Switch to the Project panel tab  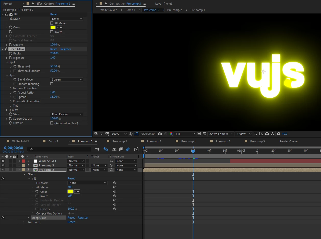tap(8, 4)
